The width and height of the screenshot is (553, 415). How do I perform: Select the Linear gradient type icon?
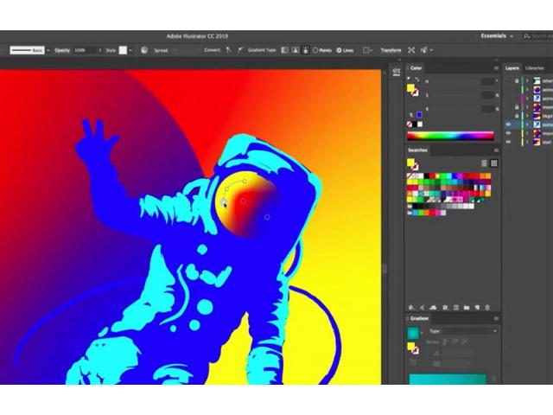tap(284, 50)
